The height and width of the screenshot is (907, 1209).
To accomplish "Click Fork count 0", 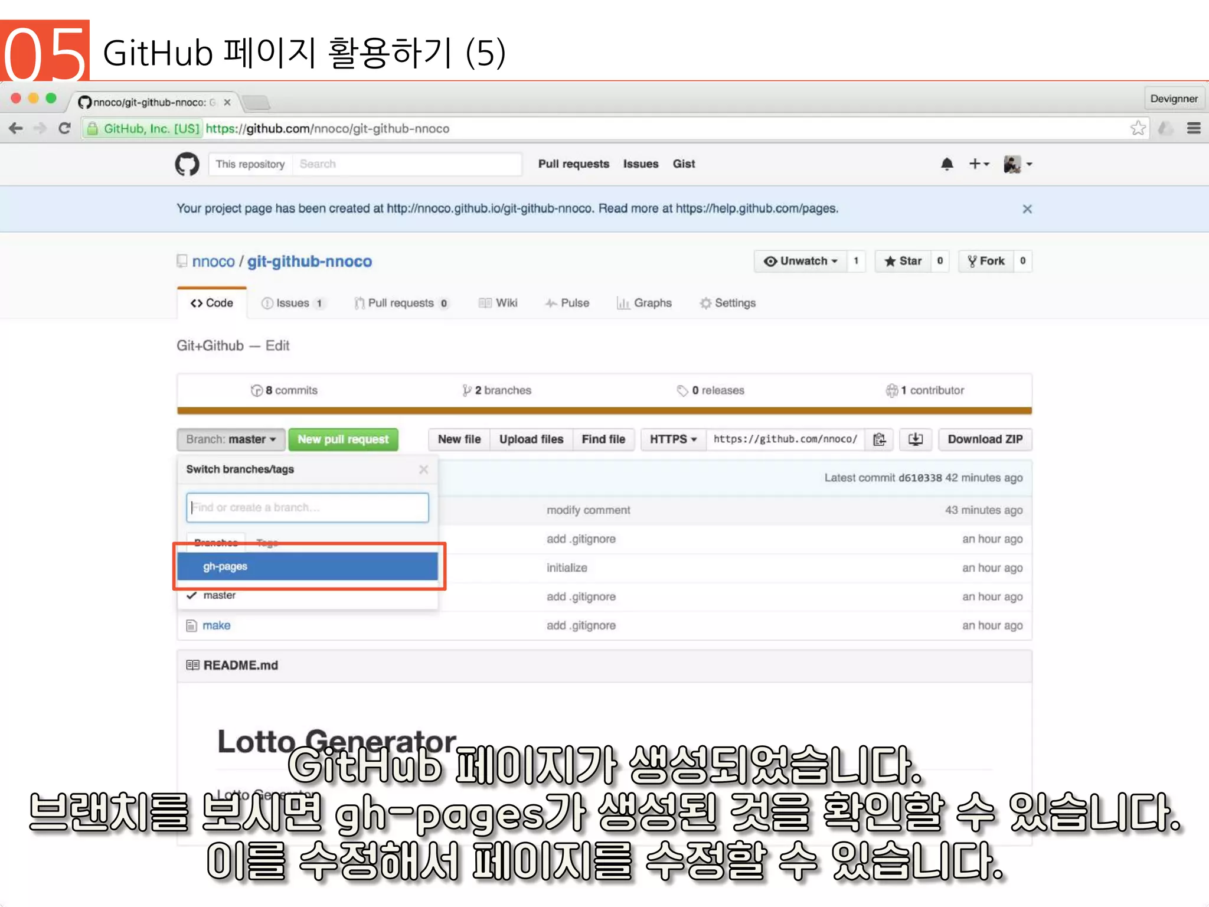I will tap(1023, 261).
